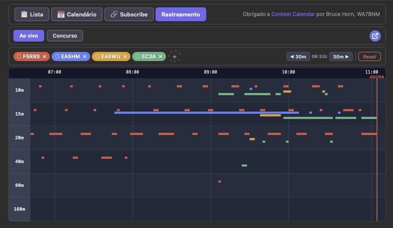Screen dimensions: 393x228
Task: Click the long blue EA5HM bar on 15m
Action: 207,112
